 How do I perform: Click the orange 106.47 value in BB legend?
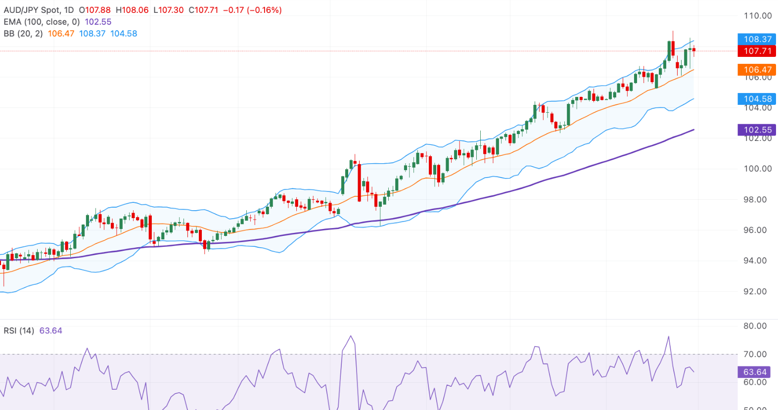pos(61,34)
